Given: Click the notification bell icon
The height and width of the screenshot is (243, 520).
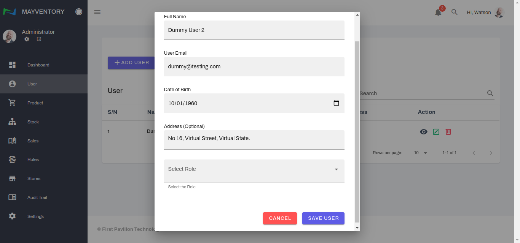Looking at the screenshot, I should tap(438, 12).
